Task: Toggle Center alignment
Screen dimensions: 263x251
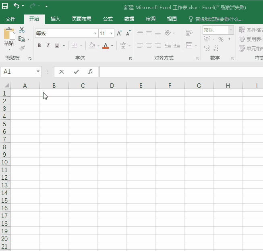Action: click(x=149, y=46)
